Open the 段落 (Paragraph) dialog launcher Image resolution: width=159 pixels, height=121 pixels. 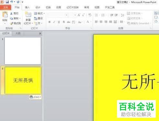(151, 28)
